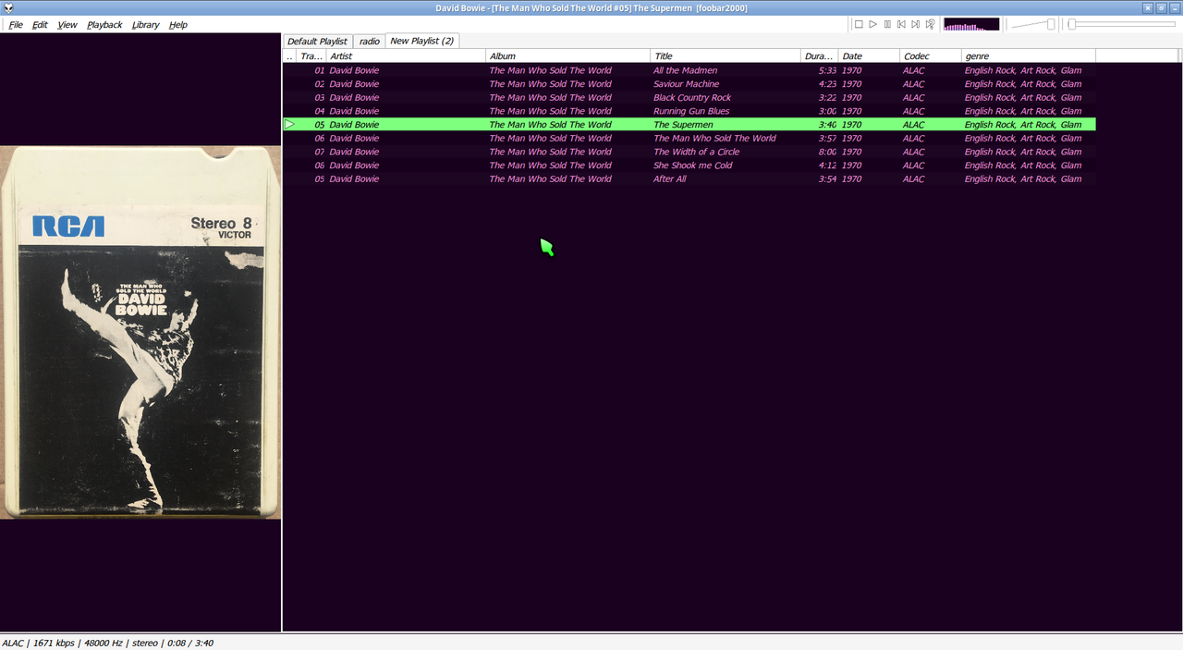Select the track She Shook me Cold
Image resolution: width=1183 pixels, height=650 pixels.
(x=692, y=166)
